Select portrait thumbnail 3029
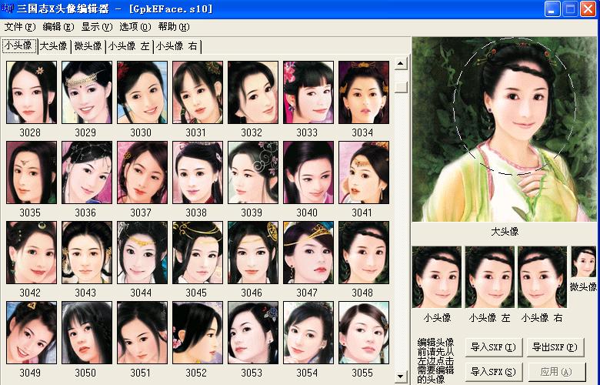This screenshot has width=600, height=385. pyautogui.click(x=87, y=92)
